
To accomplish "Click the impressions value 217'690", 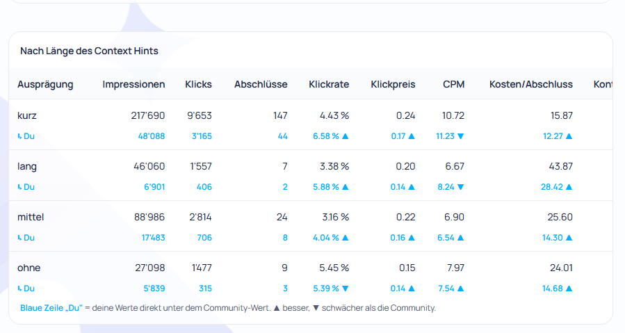I will point(148,115).
